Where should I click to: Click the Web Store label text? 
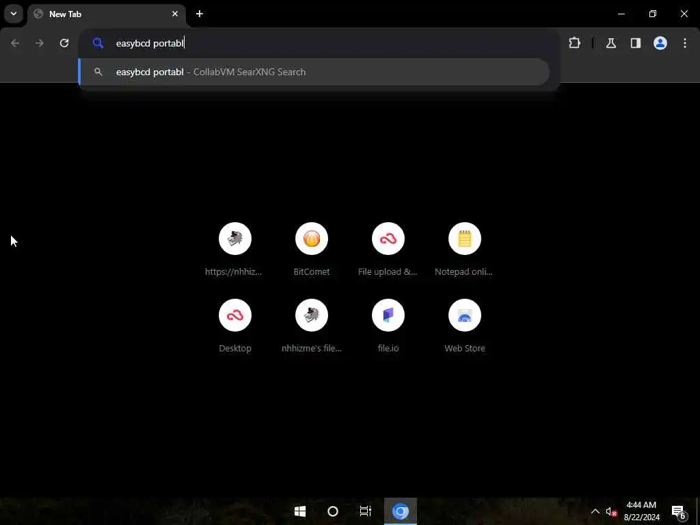tap(465, 348)
